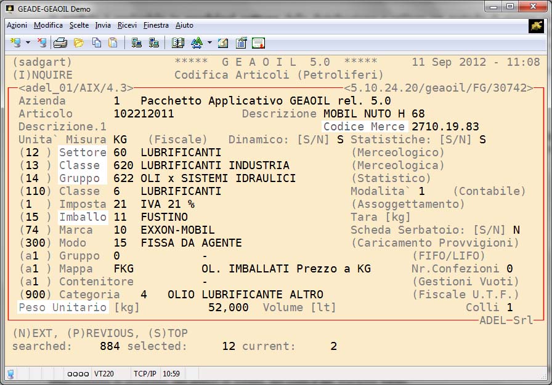Viewport: 552px width, 385px height.
Task: Click the Codice Merce field label
Action: [364, 127]
